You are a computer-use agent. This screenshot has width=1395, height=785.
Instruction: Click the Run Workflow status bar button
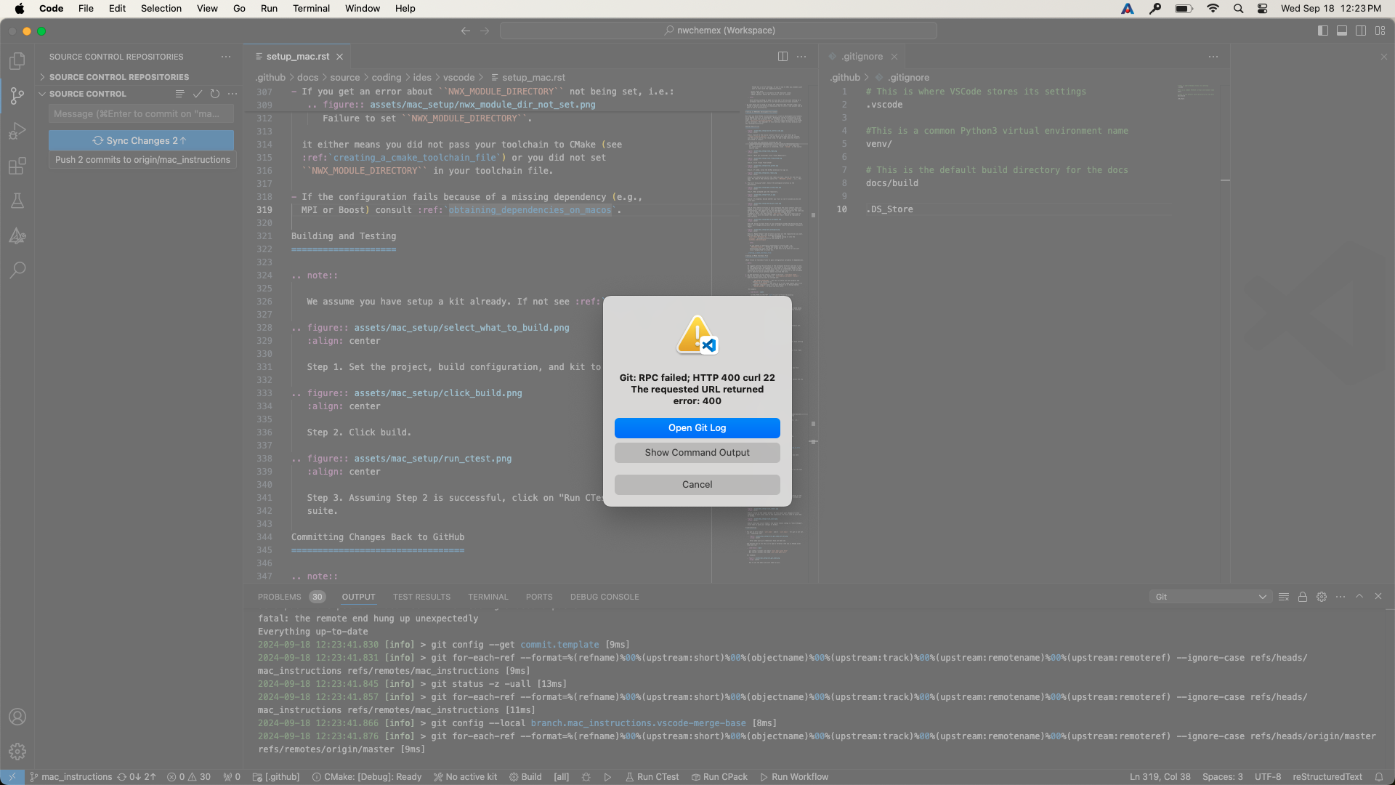(x=794, y=777)
